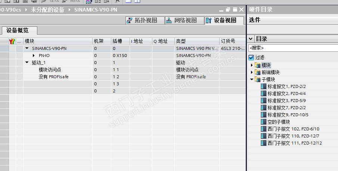This screenshot has width=338, height=171.
Task: Select the 驱动_1 module name
Action: click(x=38, y=63)
